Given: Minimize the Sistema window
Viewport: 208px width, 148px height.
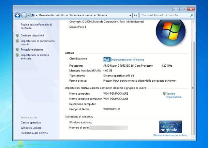Looking at the screenshot, I should point(176,9).
